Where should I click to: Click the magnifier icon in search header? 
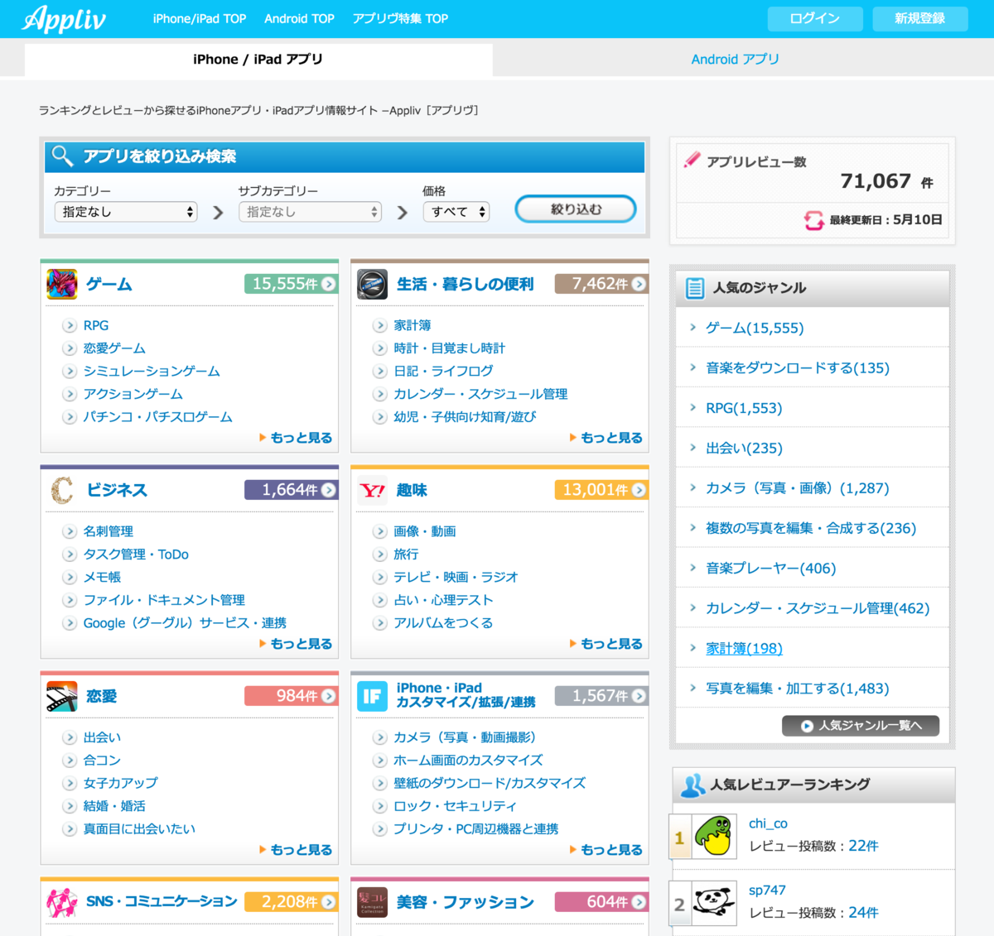tap(63, 156)
